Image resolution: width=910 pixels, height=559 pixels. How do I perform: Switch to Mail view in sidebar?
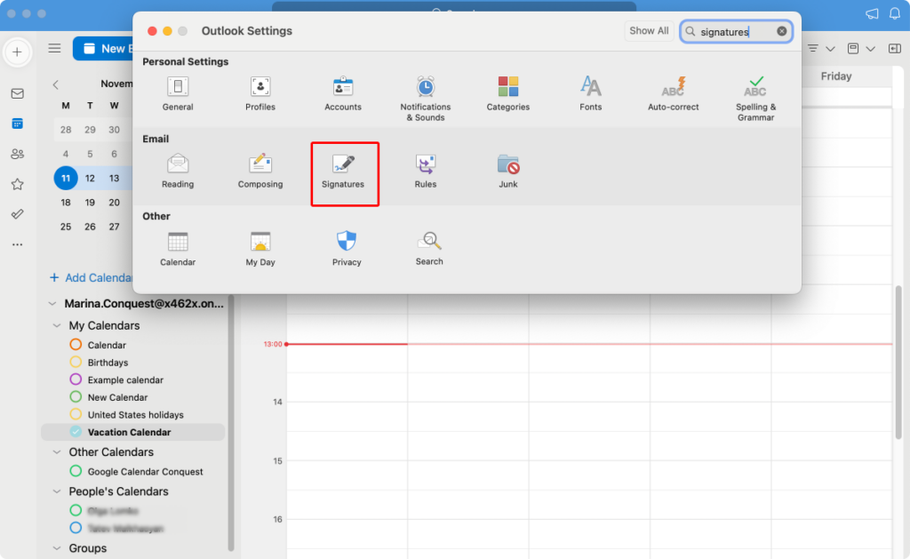[x=17, y=93]
